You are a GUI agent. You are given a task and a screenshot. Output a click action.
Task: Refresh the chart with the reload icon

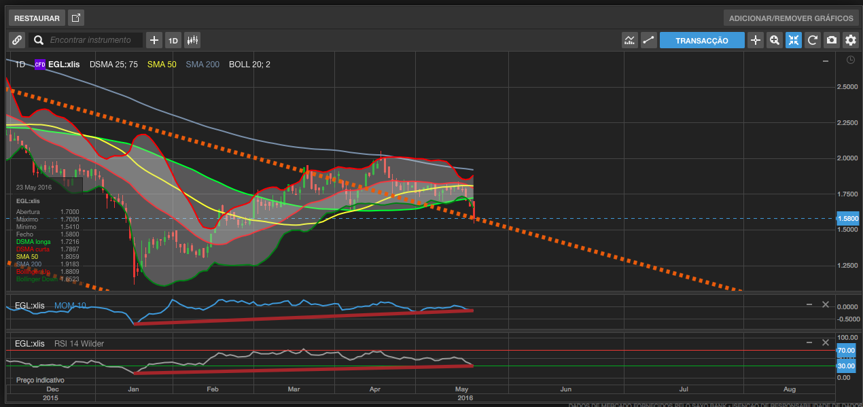pos(813,40)
